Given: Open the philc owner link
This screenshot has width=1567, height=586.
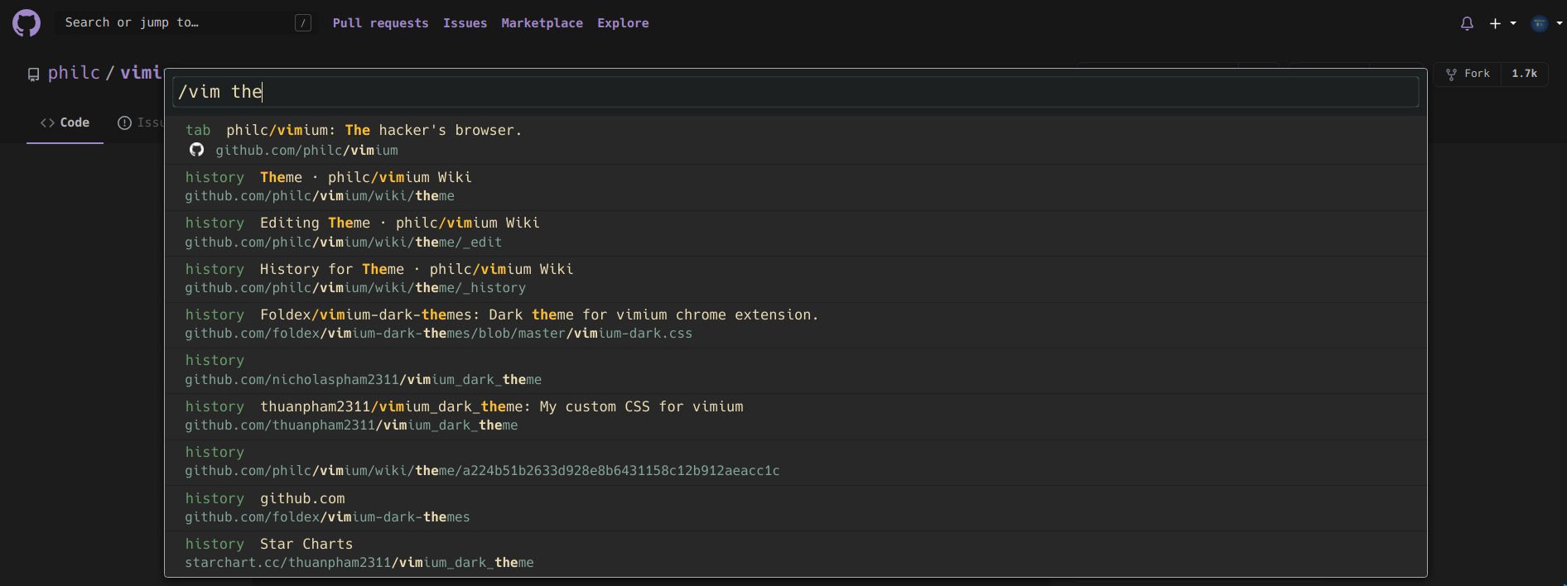Looking at the screenshot, I should tap(74, 73).
